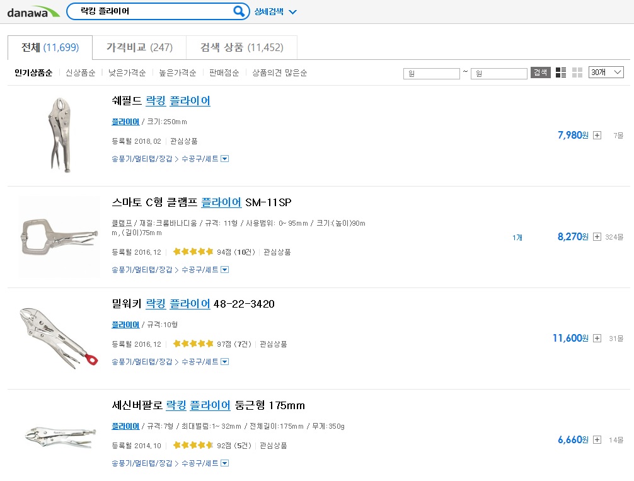Click 스마토 C clamp product thumbnail
This screenshot has width=634, height=481.
coord(59,237)
